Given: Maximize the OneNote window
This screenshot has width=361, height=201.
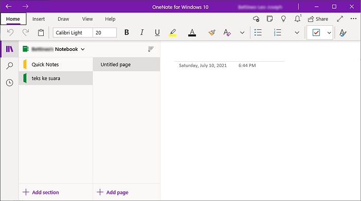Looking at the screenshot, I should point(334,7).
